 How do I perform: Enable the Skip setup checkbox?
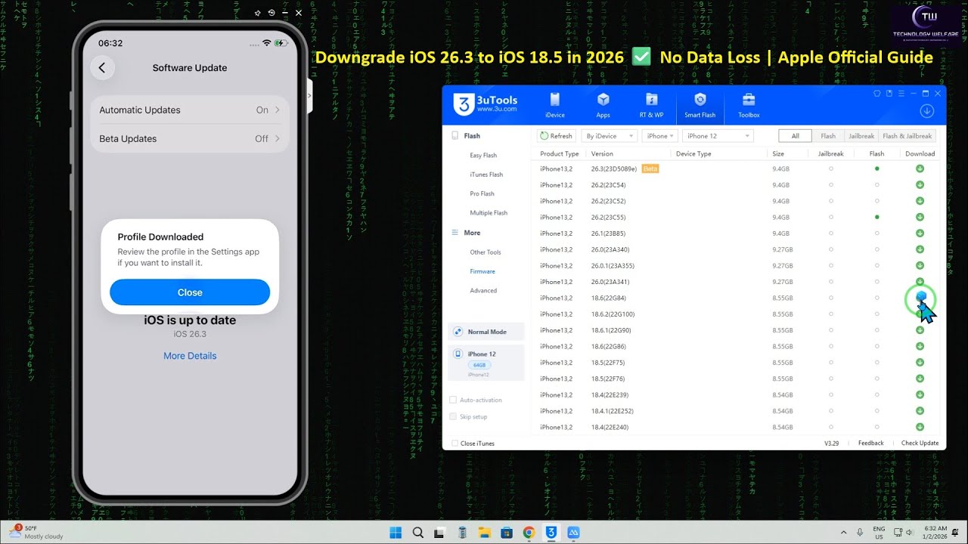click(453, 416)
